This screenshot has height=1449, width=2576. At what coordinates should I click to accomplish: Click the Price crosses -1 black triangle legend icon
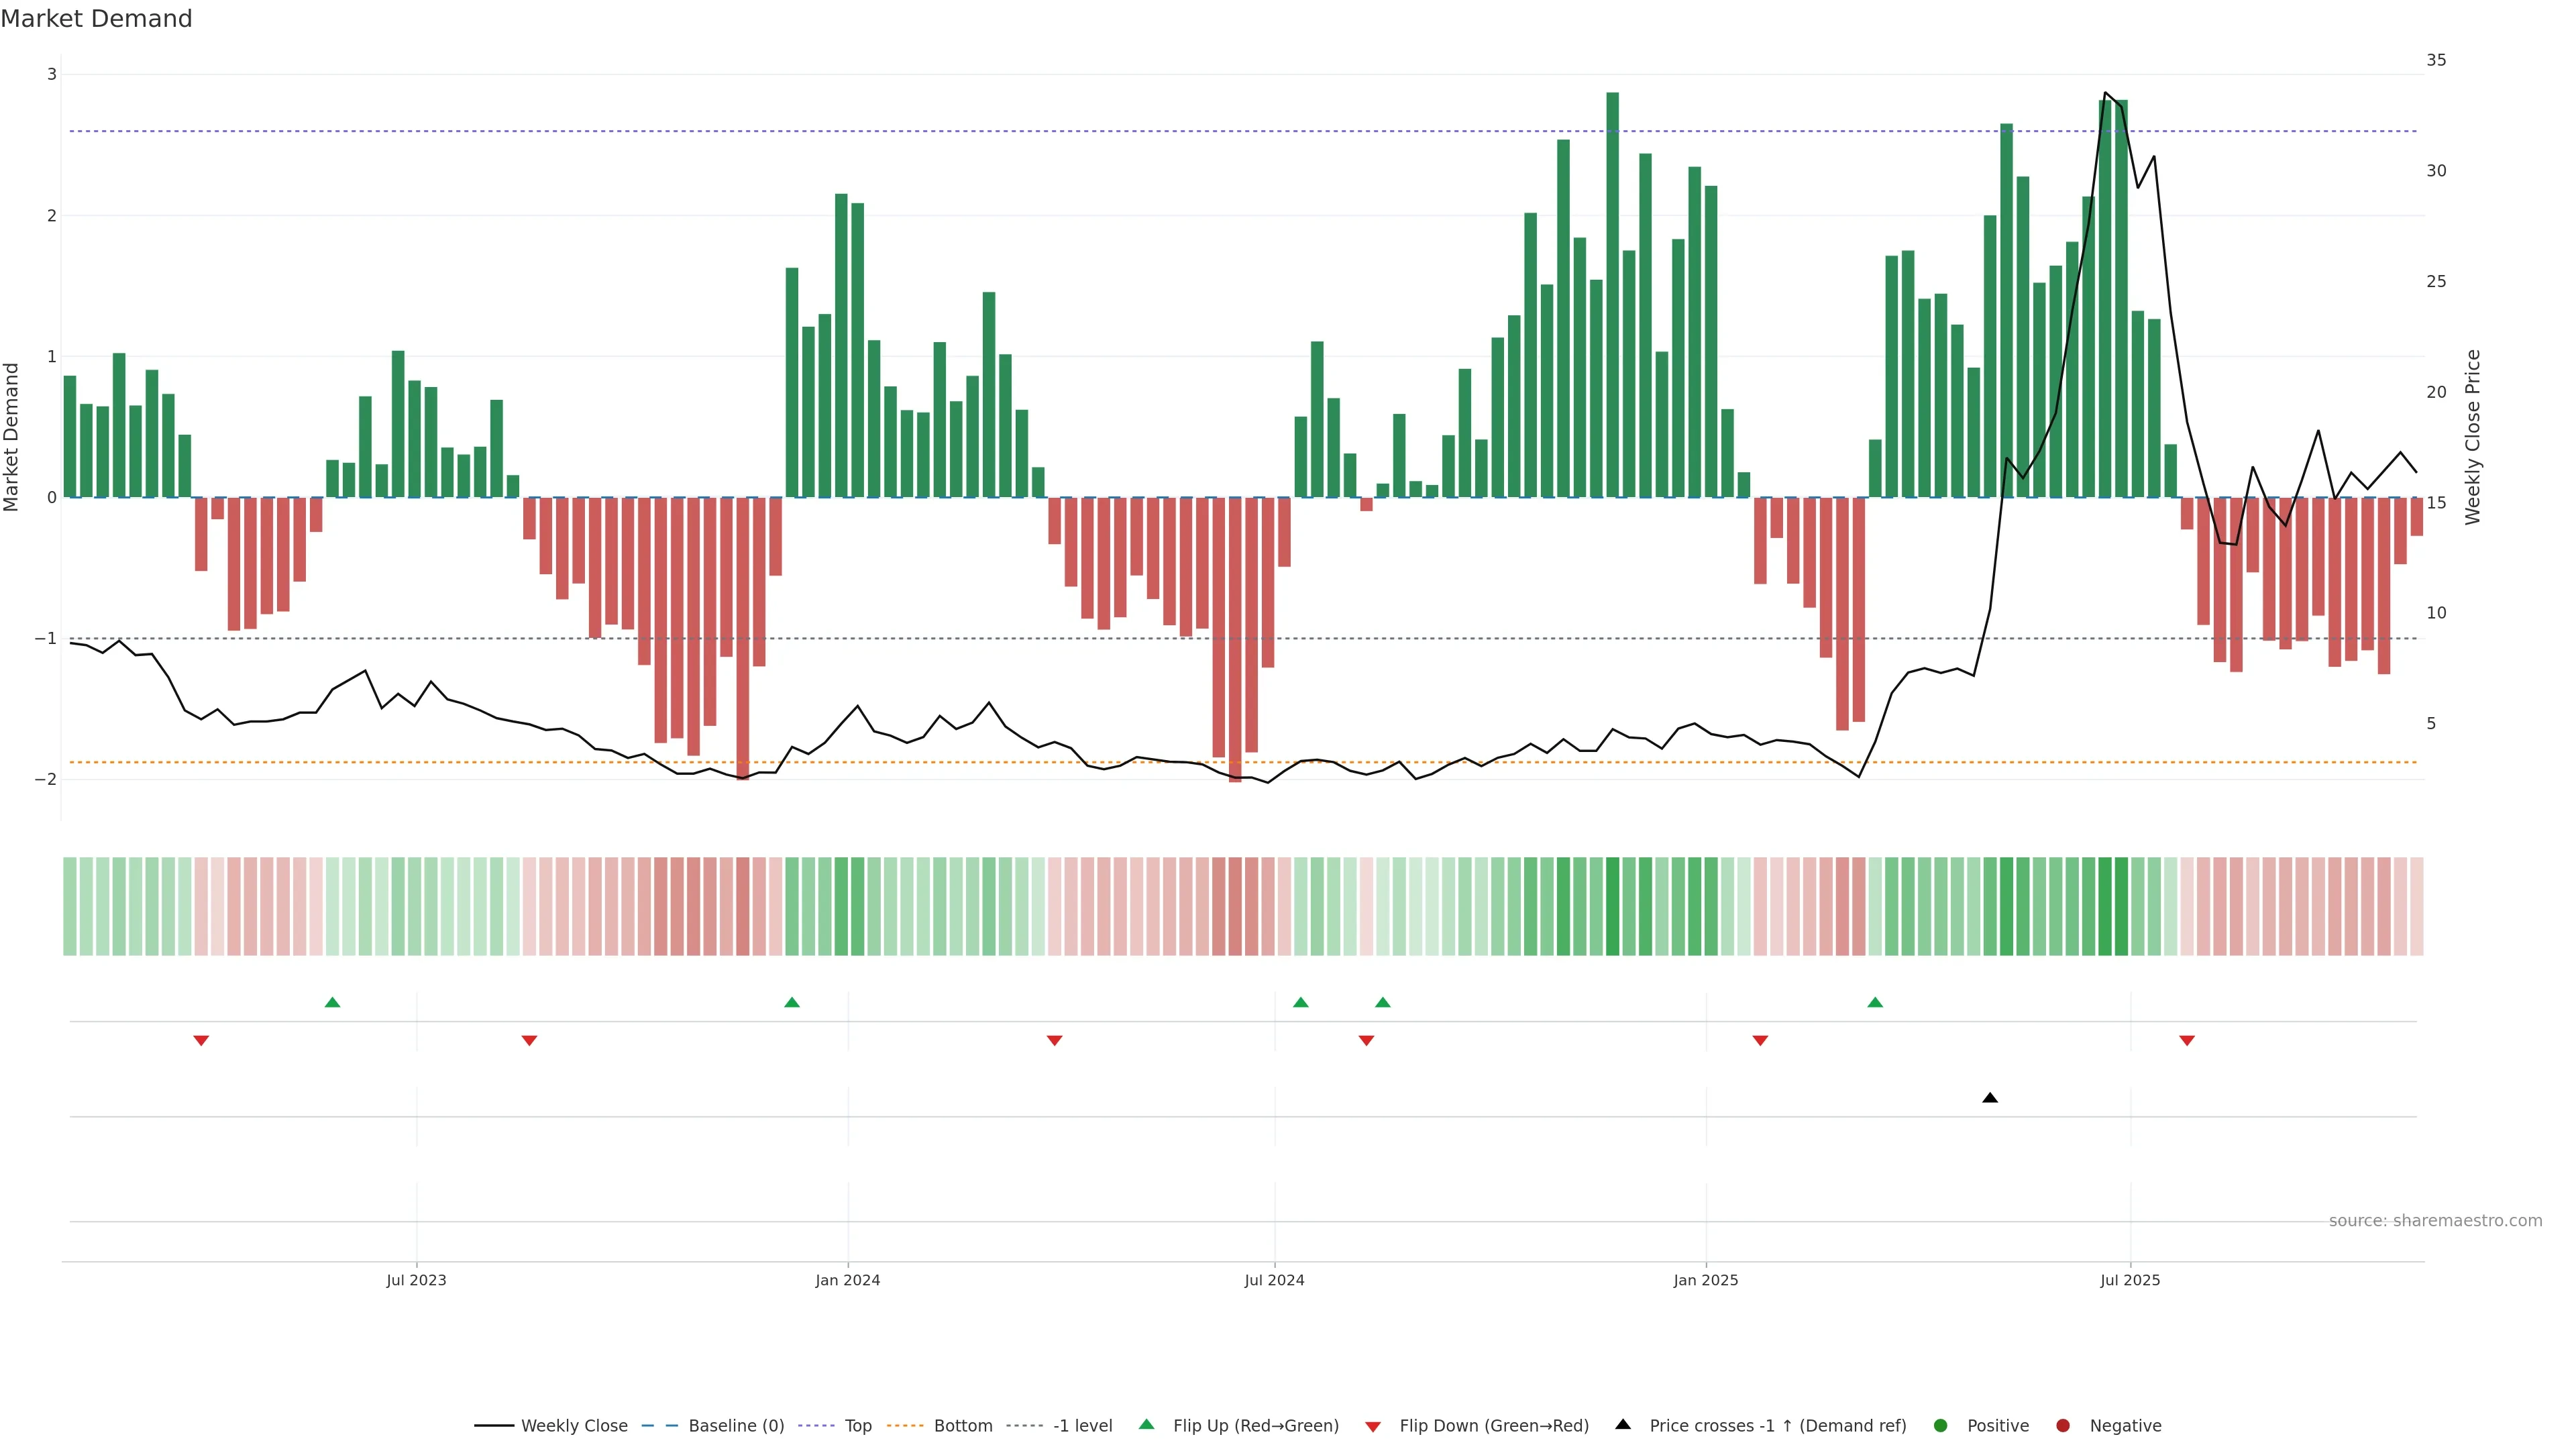point(1623,1425)
